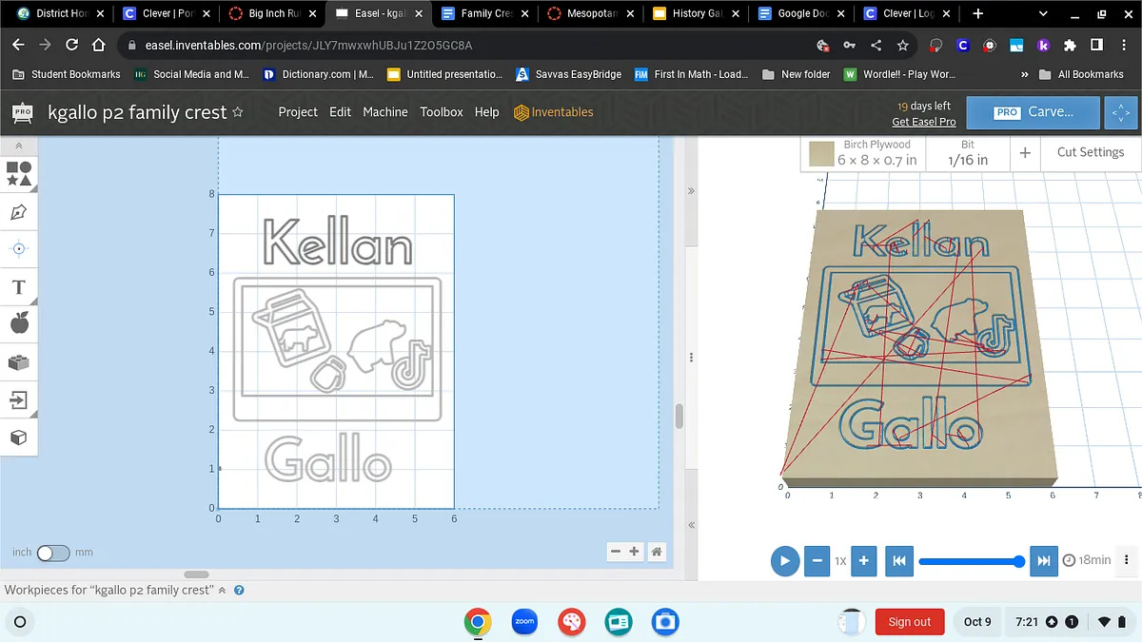The width and height of the screenshot is (1142, 642).
Task: Open the Machine menu
Action: pyautogui.click(x=384, y=112)
